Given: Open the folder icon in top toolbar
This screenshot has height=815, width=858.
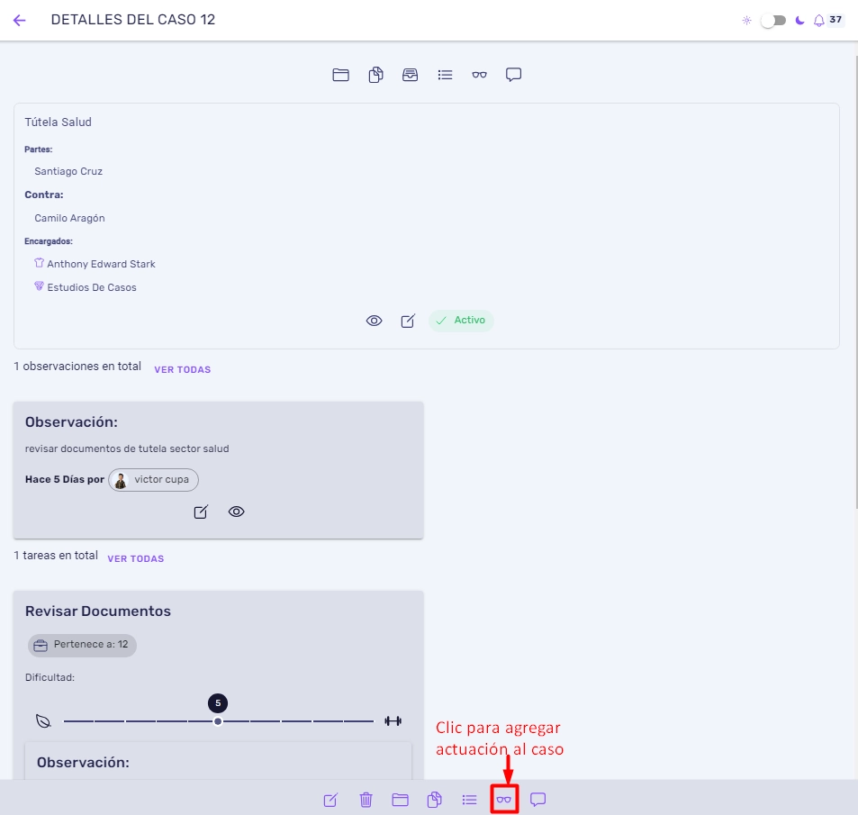Looking at the screenshot, I should coord(340,75).
